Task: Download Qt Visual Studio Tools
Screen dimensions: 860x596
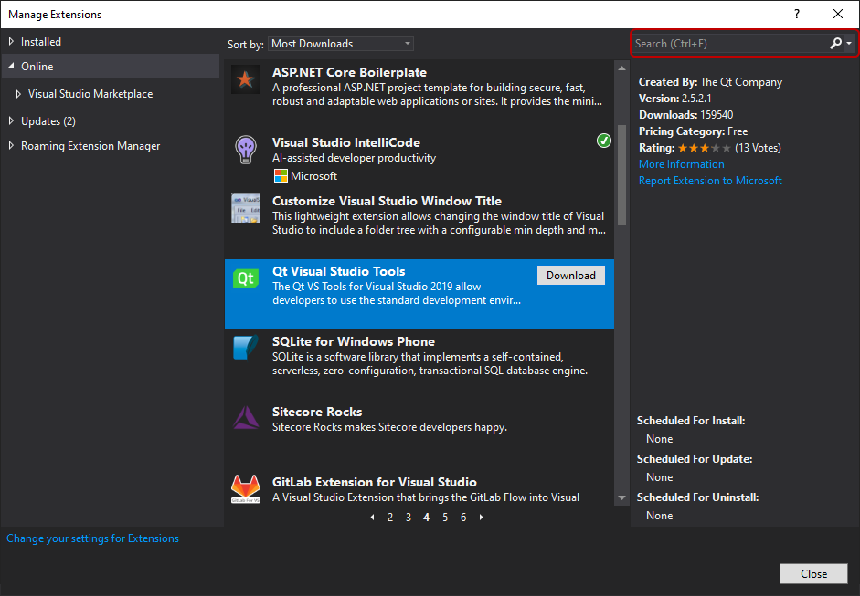Action: click(570, 276)
